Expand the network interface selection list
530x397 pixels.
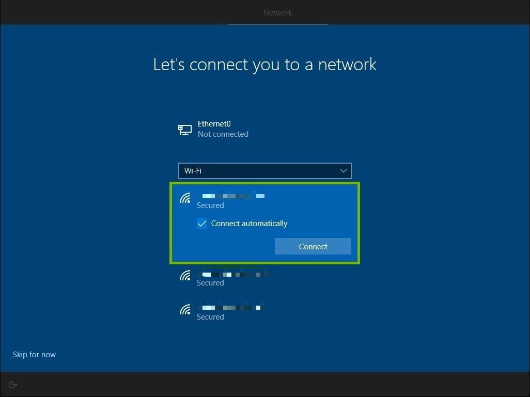pyautogui.click(x=264, y=171)
